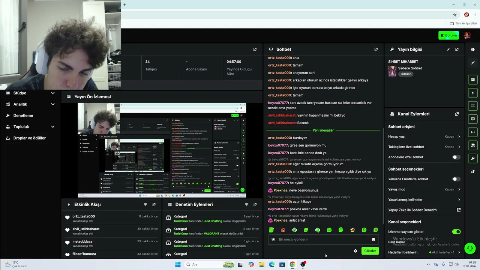
Task: Click the Yeni mesajlar divider label
Action: tap(323, 130)
